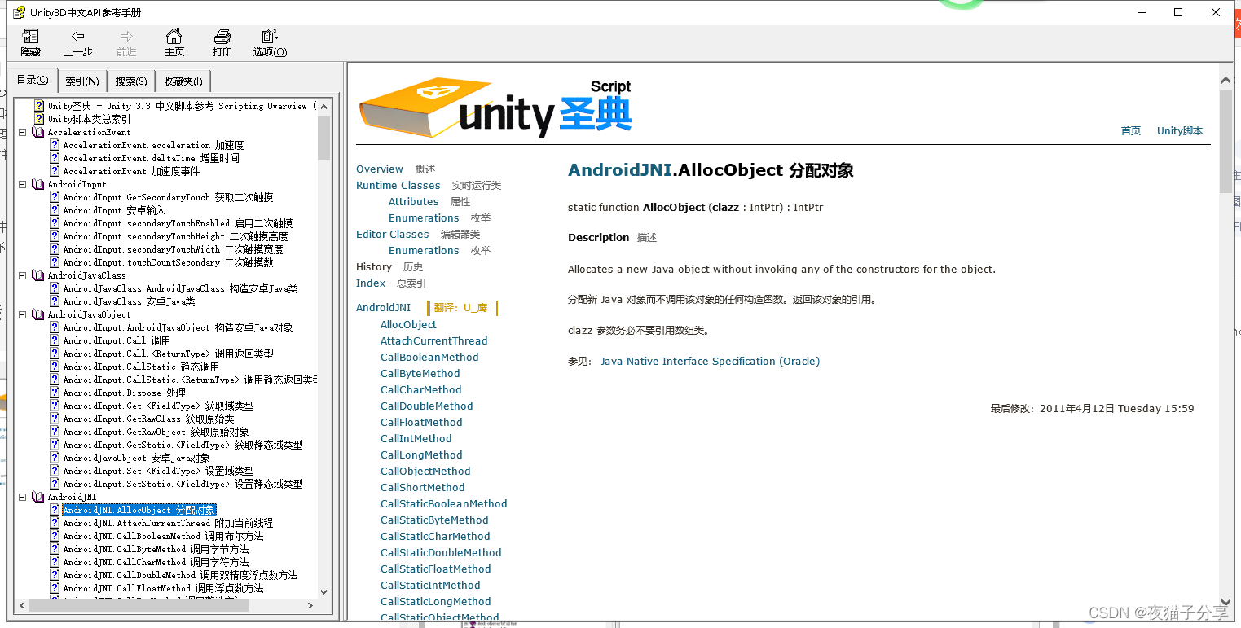
Task: Switch to the 索引(N) index tab
Action: [82, 81]
